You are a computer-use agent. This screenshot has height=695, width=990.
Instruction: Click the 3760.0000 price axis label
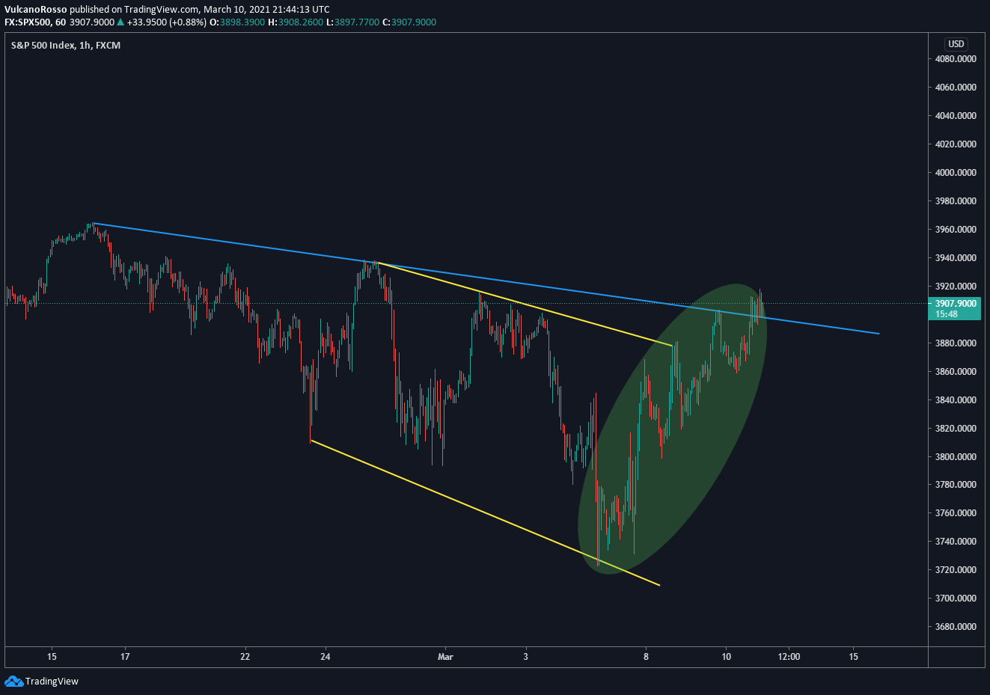click(x=956, y=513)
